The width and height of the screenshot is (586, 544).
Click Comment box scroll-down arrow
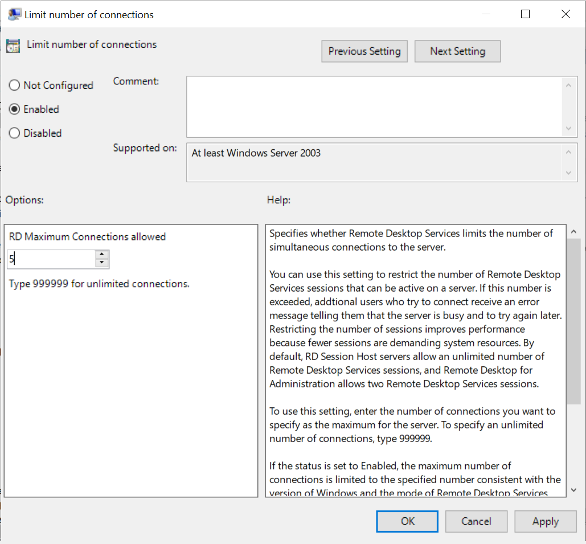coord(568,129)
